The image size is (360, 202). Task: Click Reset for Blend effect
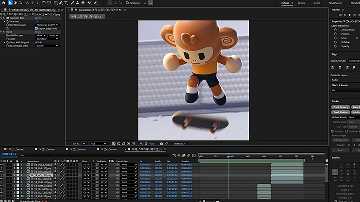point(38,32)
